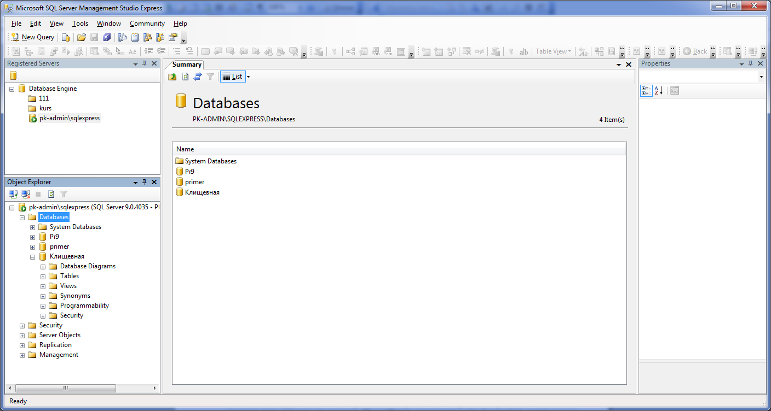The height and width of the screenshot is (411, 771).
Task: Click the New Query toolbar button
Action: point(33,37)
